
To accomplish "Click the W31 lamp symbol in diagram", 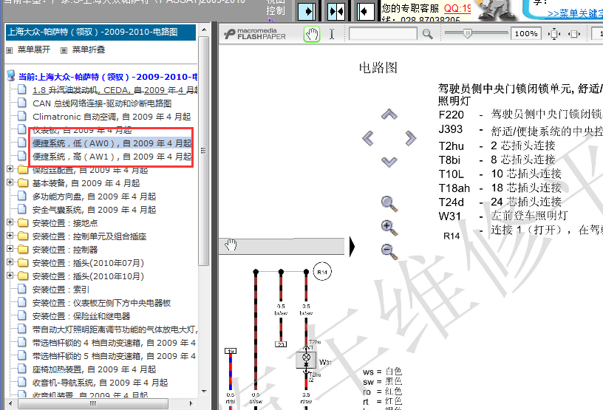I will [306, 360].
